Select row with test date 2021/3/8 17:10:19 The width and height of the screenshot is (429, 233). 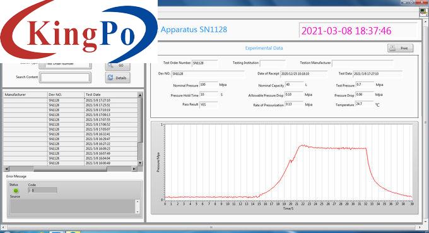70,110
